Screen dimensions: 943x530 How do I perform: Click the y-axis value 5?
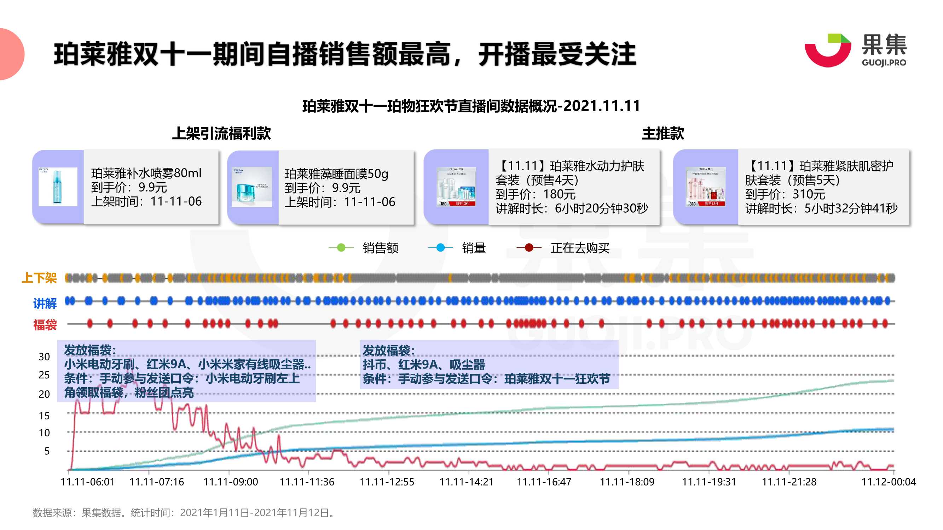click(x=47, y=451)
